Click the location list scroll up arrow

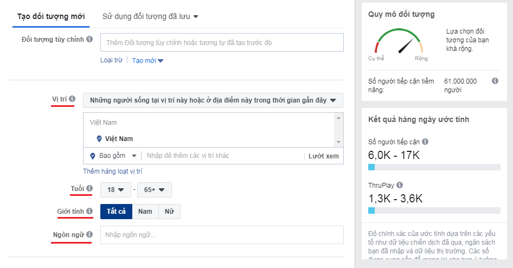tap(338, 118)
